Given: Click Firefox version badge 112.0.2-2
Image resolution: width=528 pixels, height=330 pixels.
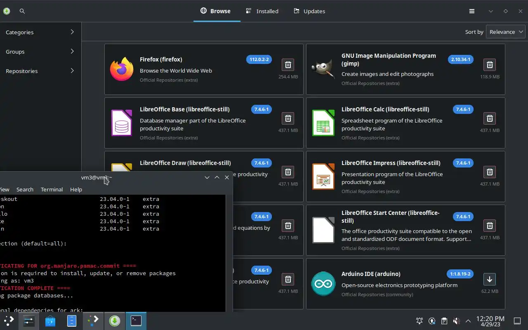Looking at the screenshot, I should (259, 59).
